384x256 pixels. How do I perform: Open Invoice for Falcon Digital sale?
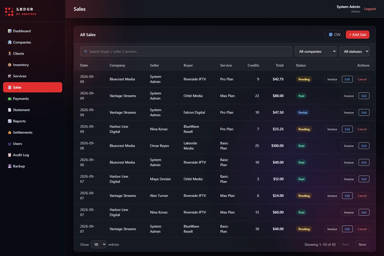pos(349,113)
